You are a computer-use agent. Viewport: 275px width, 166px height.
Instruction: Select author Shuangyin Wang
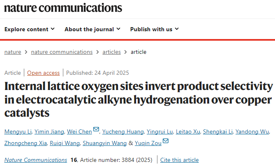[x=105, y=143]
